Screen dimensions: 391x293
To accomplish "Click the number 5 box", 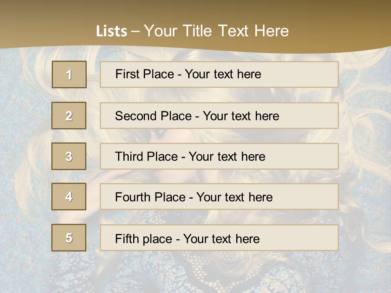I will (69, 238).
